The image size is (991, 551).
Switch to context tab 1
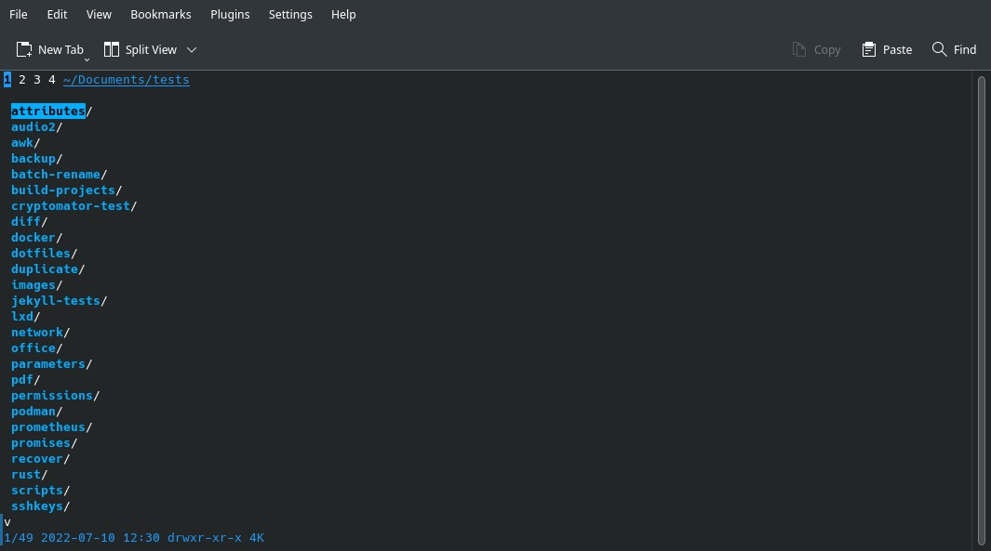[x=7, y=80]
